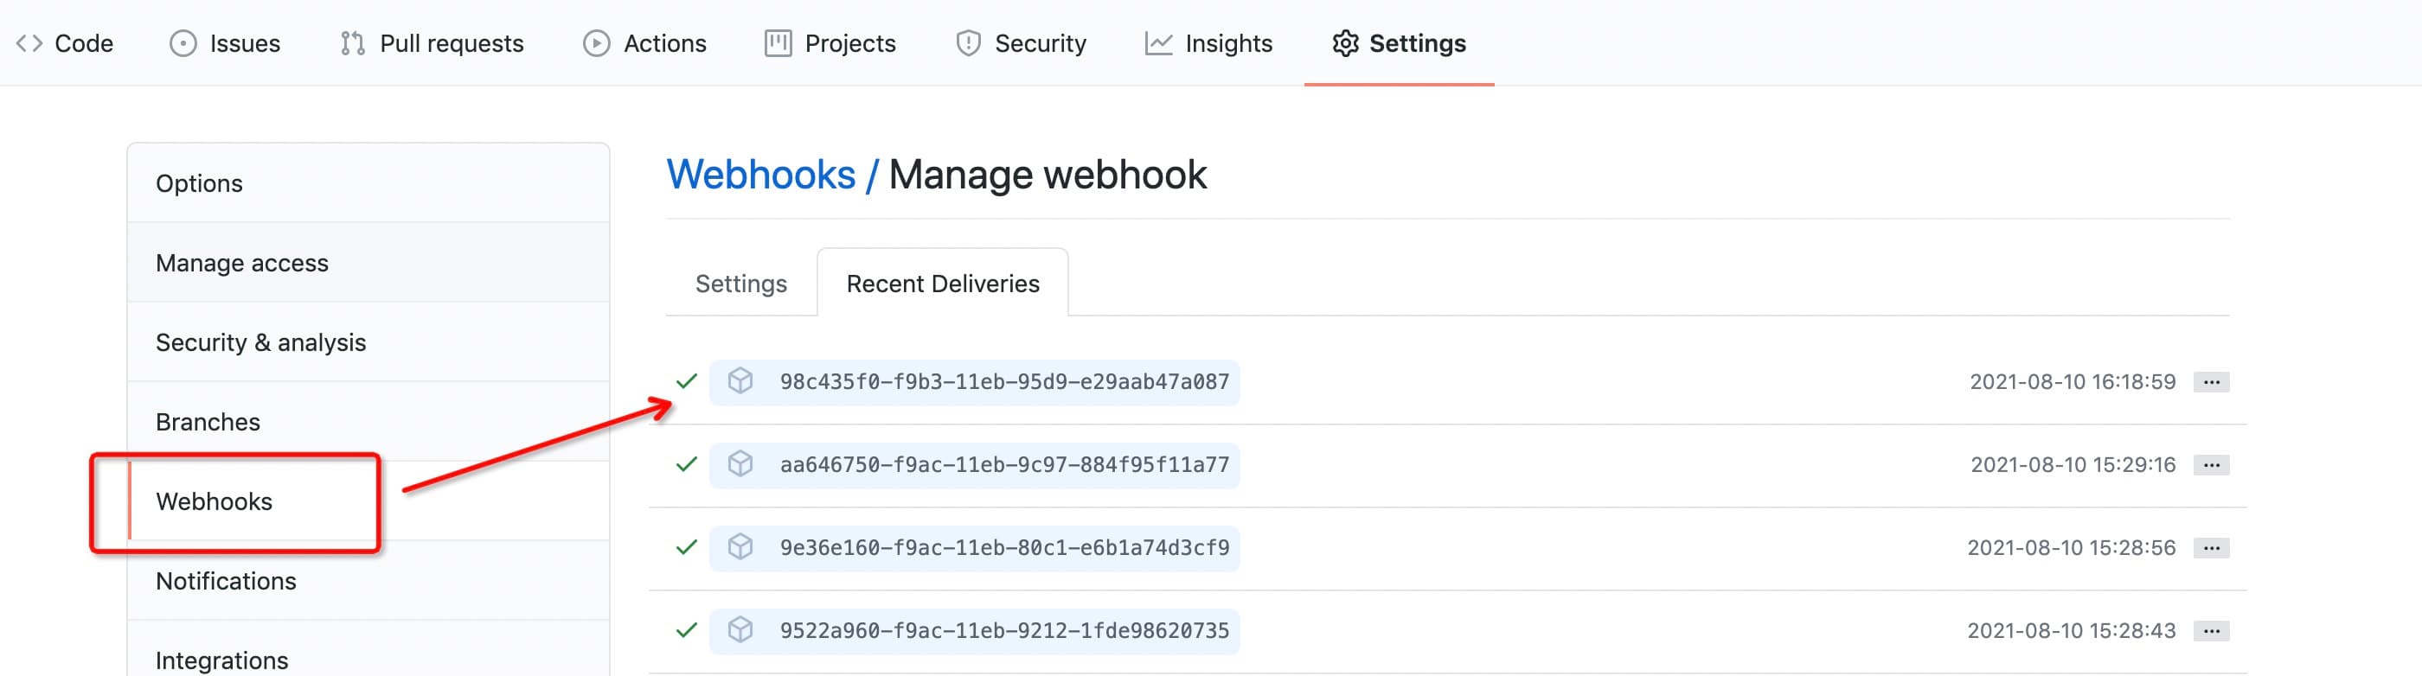
Task: Click the Security shield icon
Action: pyautogui.click(x=969, y=43)
